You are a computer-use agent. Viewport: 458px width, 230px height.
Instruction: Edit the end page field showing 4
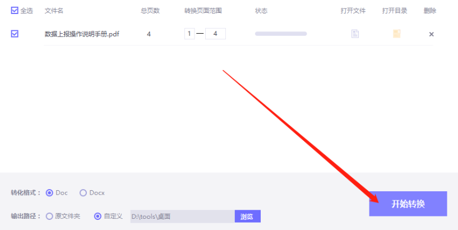coord(215,34)
